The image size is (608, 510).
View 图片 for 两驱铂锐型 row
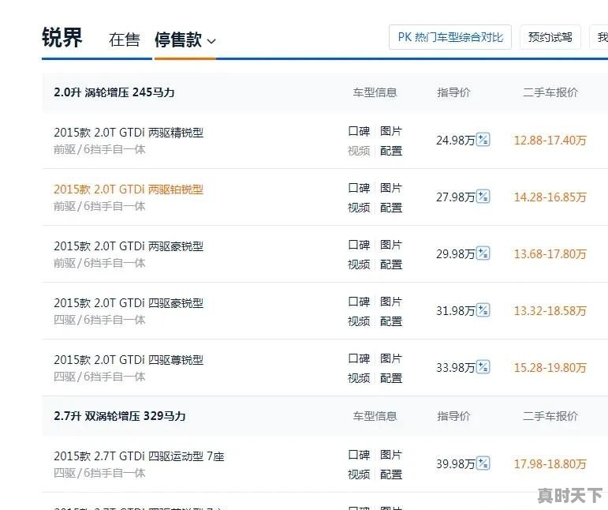click(391, 188)
